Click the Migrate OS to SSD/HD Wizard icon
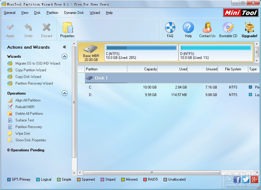The height and width of the screenshot is (190, 261). 10,63
